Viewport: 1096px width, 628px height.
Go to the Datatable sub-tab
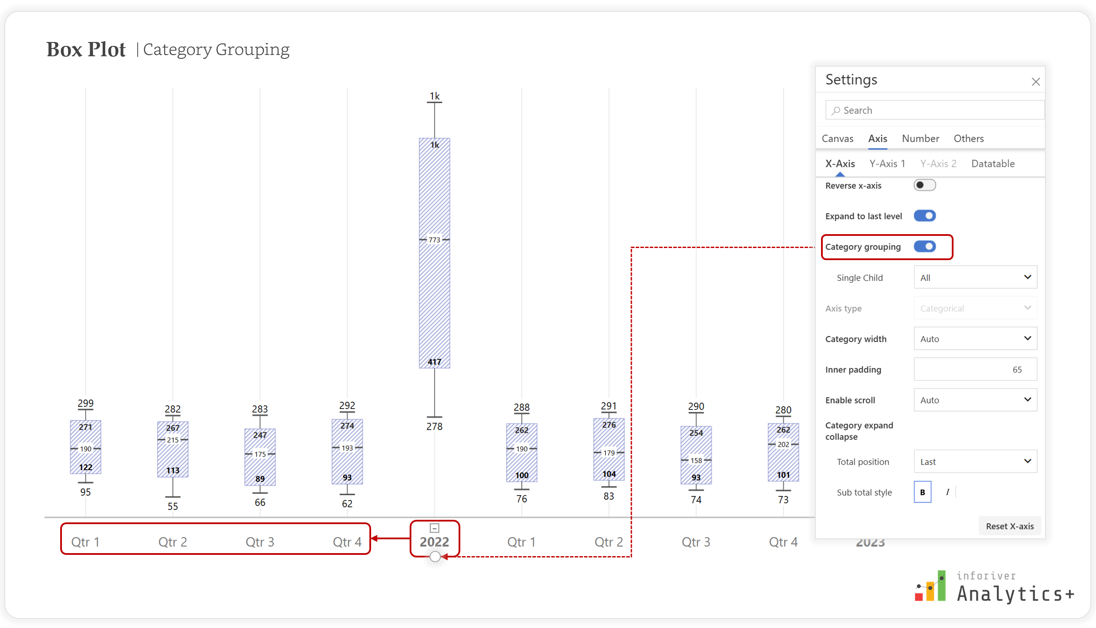tap(993, 164)
